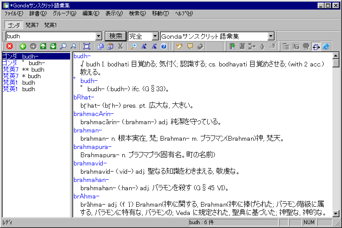The width and height of the screenshot is (342, 228).
Task: Click the plain magnifier search icon
Action: click(63, 46)
